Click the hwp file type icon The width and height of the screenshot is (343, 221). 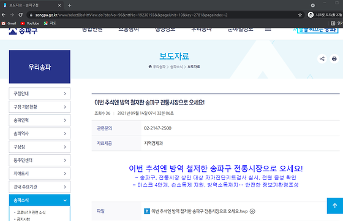coord(147,211)
